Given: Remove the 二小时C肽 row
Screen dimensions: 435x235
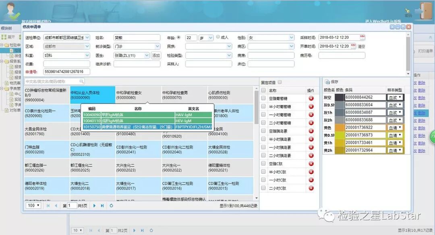Looking at the screenshot, I should click(311, 188).
